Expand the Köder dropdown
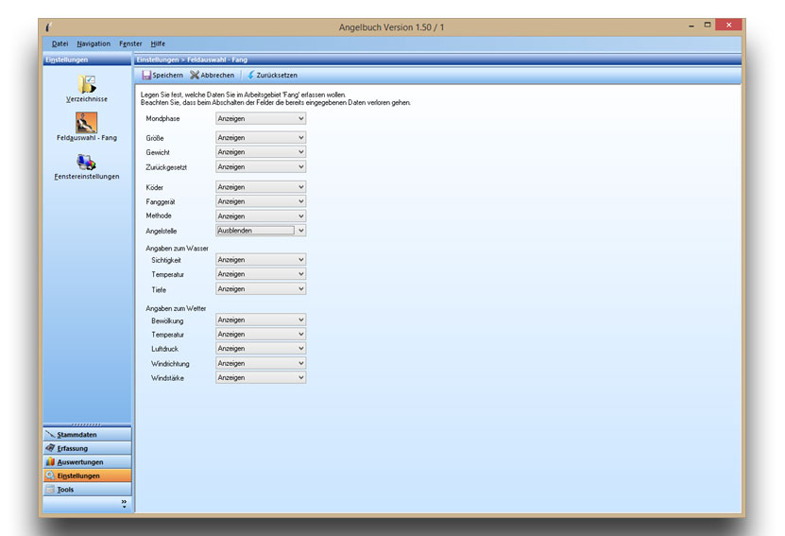The height and width of the screenshot is (536, 785). [261, 187]
